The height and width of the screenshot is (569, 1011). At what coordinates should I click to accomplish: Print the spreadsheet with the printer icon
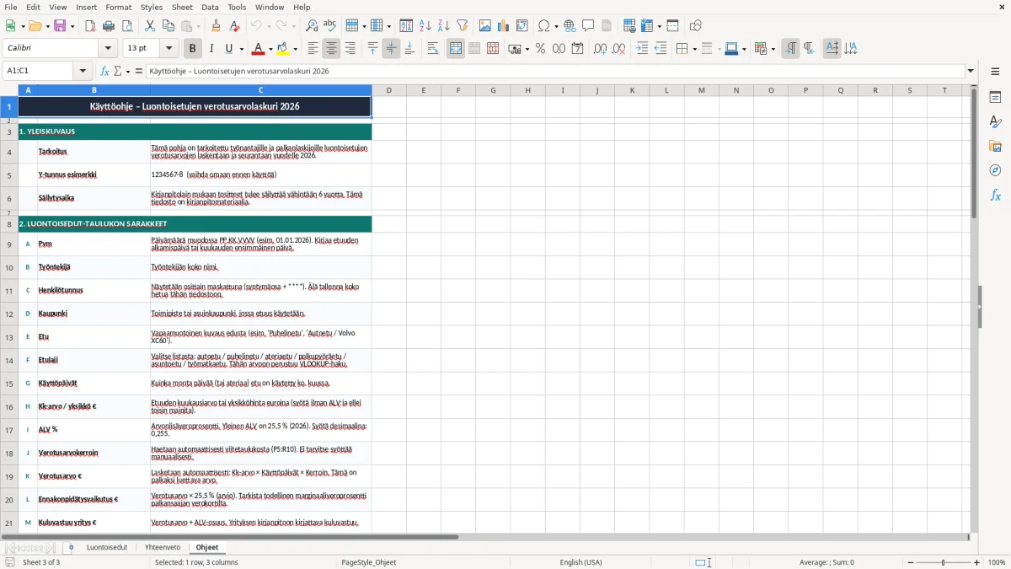tap(109, 26)
